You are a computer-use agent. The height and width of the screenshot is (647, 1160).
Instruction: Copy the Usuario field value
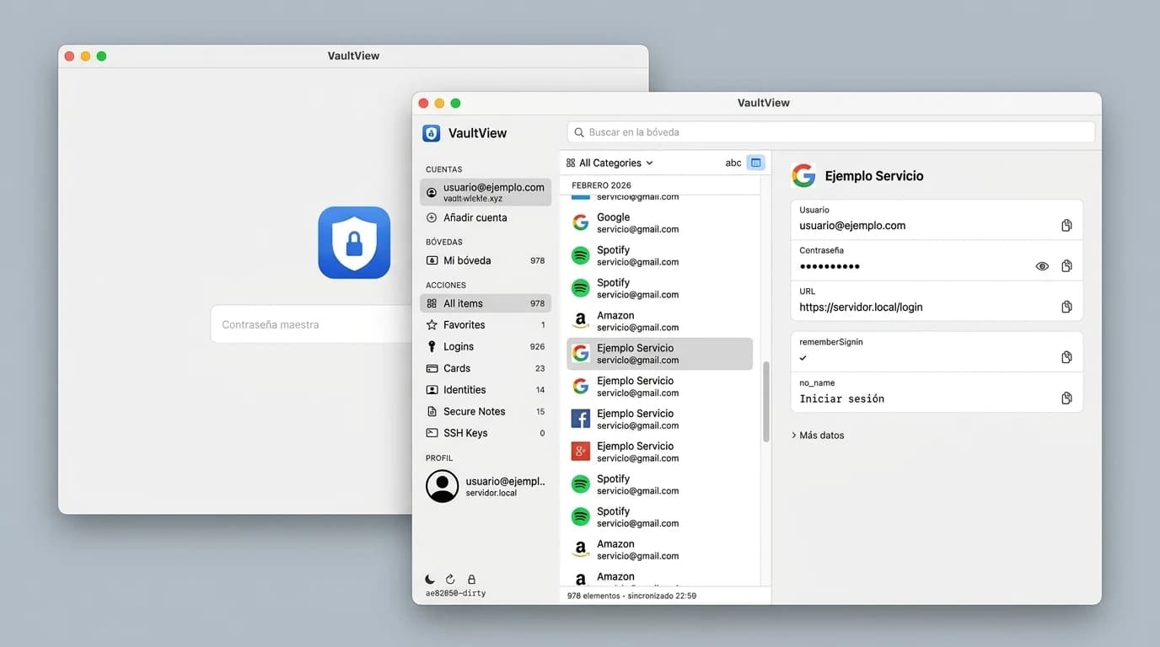(1066, 226)
